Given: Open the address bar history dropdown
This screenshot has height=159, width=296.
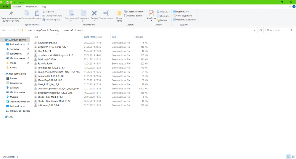Looking at the screenshot, I should click(255, 30).
